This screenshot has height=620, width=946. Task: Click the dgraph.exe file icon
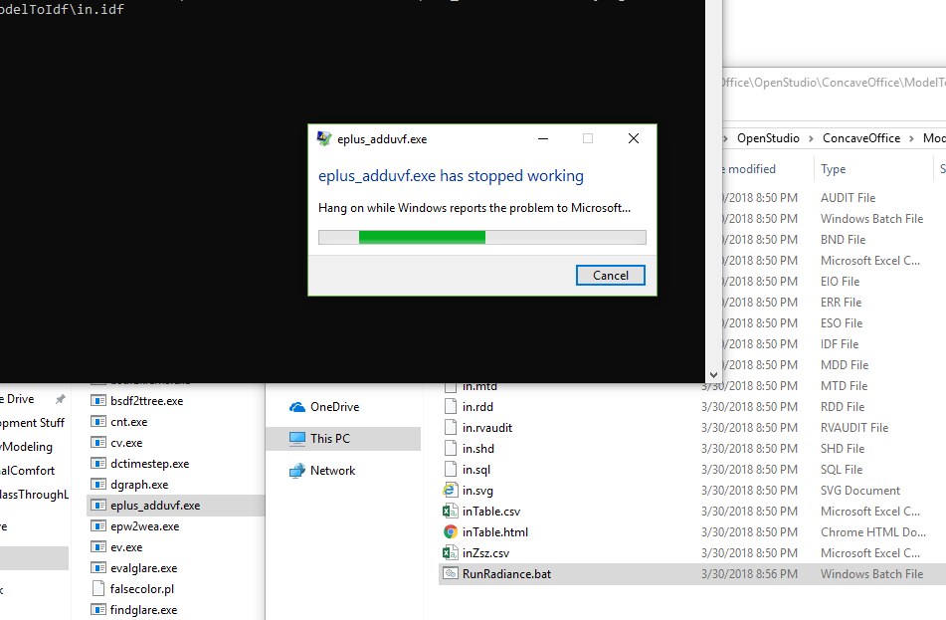[98, 485]
